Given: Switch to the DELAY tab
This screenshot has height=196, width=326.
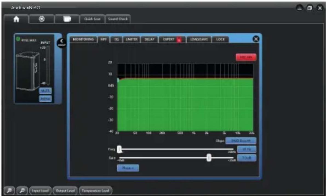Looking at the screenshot, I should [150, 39].
